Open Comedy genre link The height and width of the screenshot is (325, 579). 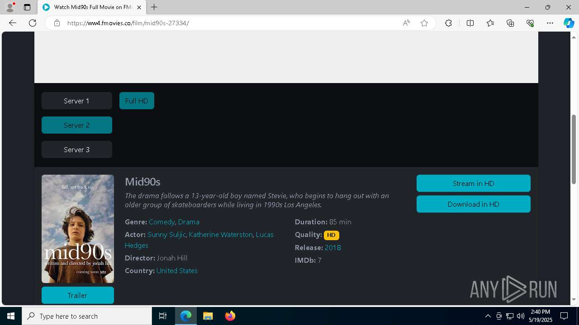point(161,222)
